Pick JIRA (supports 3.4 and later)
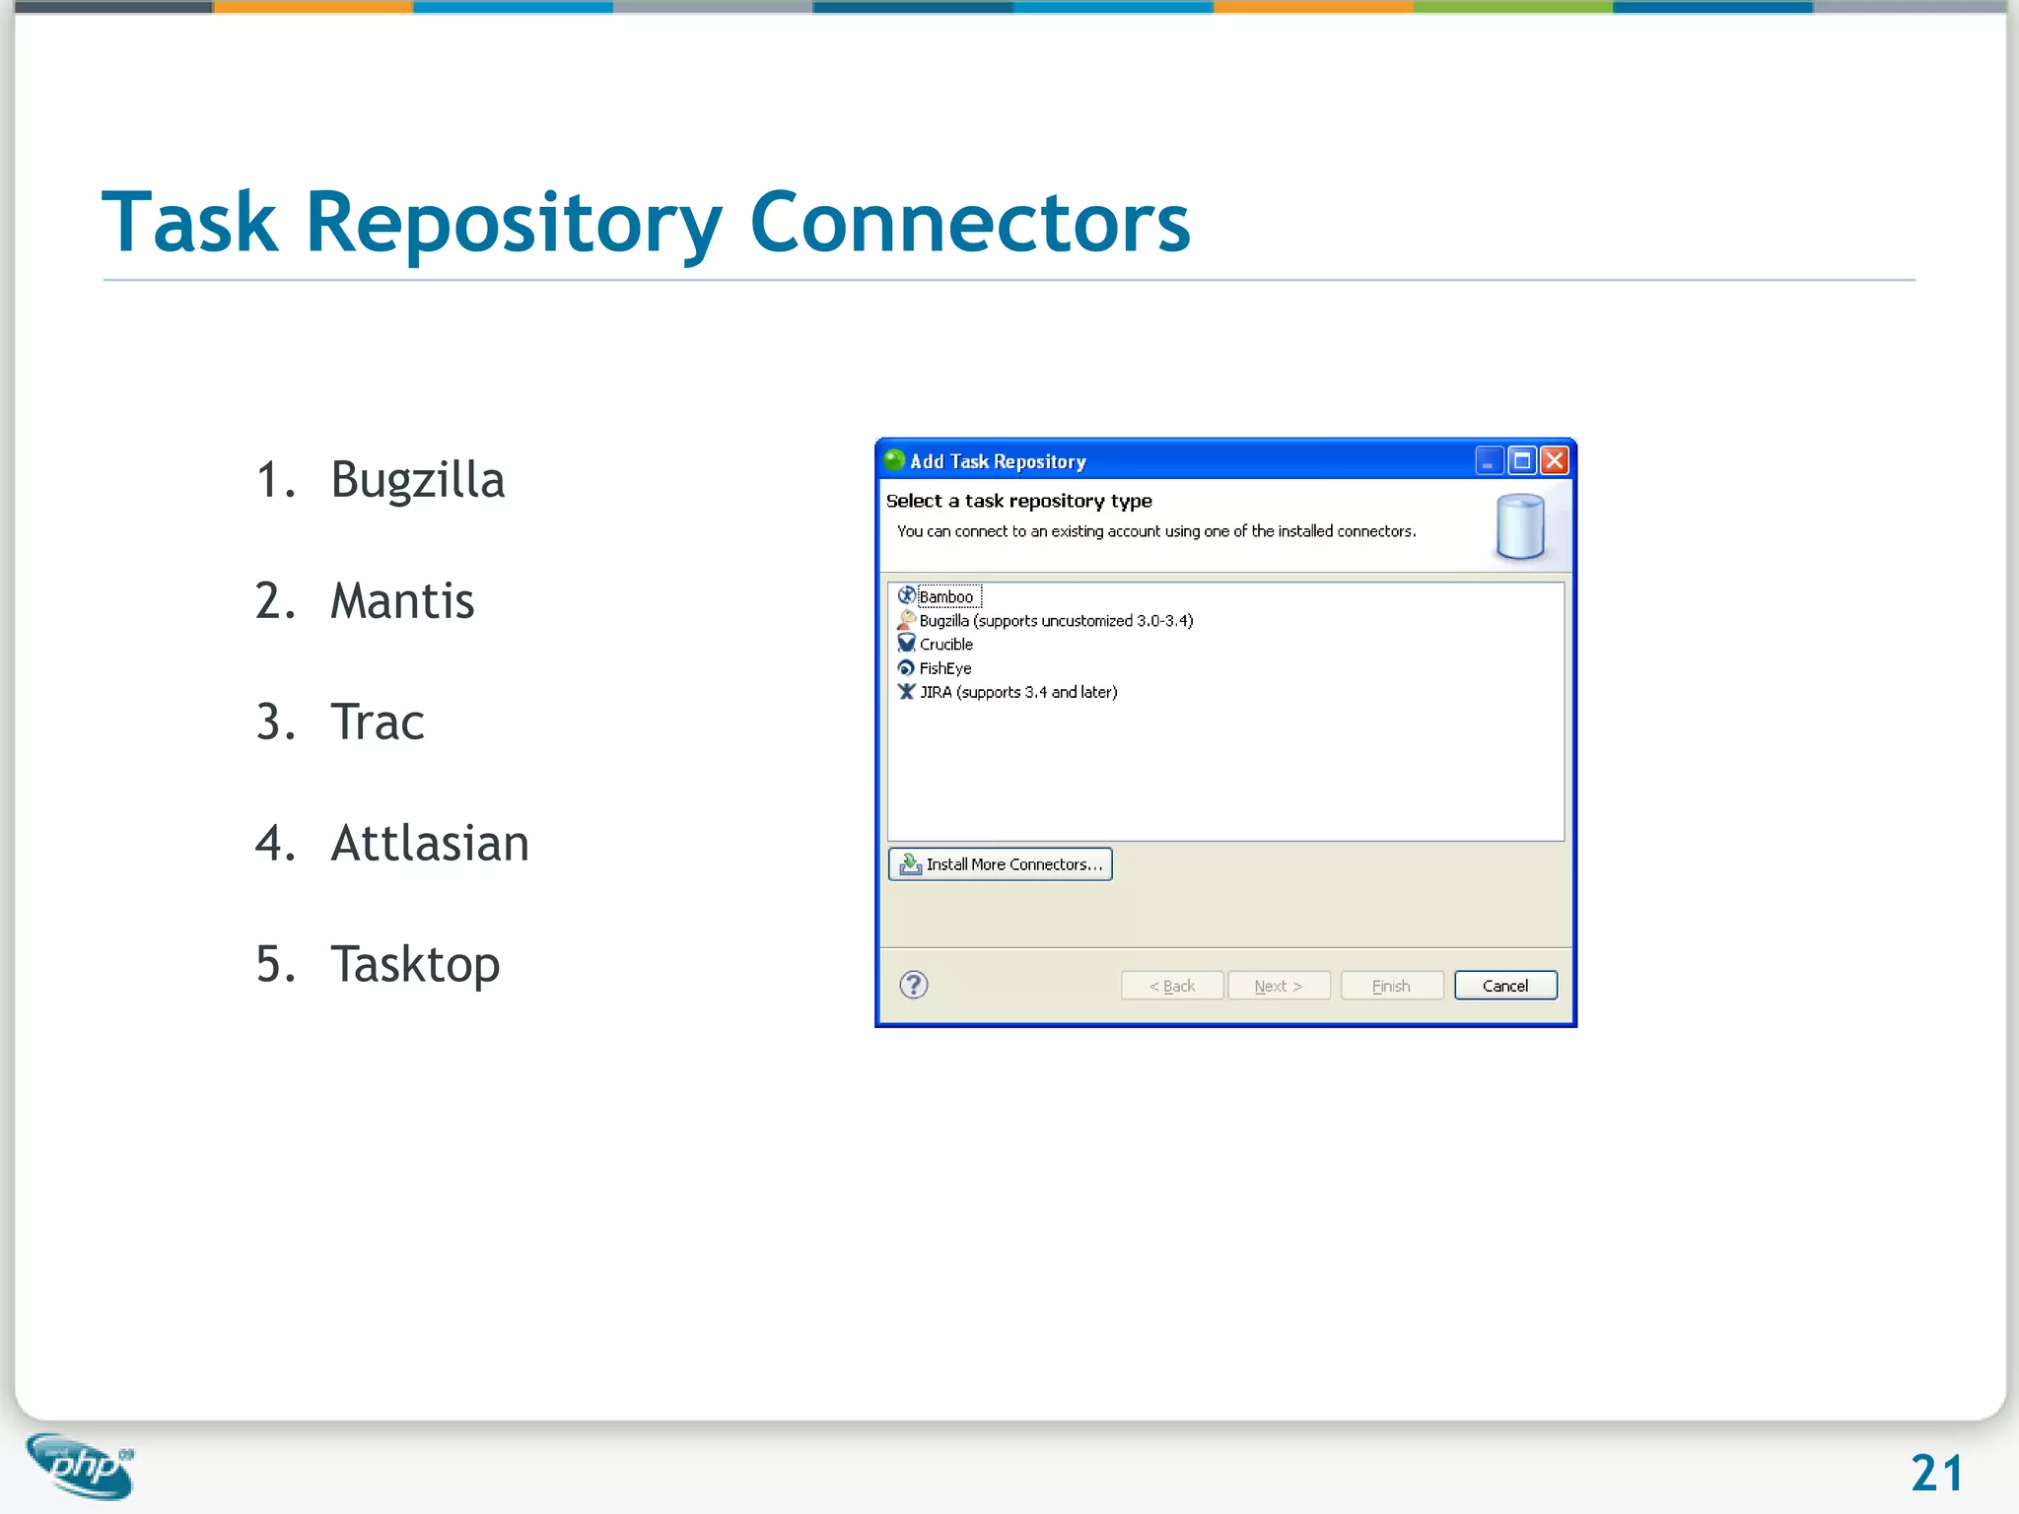Screen dimensions: 2019x1514 1018,692
